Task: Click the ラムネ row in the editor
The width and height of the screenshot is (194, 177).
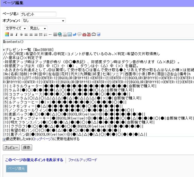Action: pyautogui.click(x=69, y=90)
